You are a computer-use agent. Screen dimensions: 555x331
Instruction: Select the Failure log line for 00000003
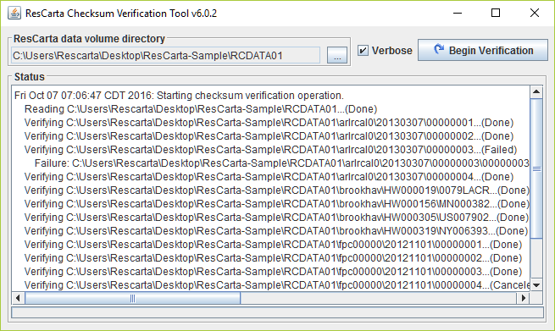click(282, 163)
